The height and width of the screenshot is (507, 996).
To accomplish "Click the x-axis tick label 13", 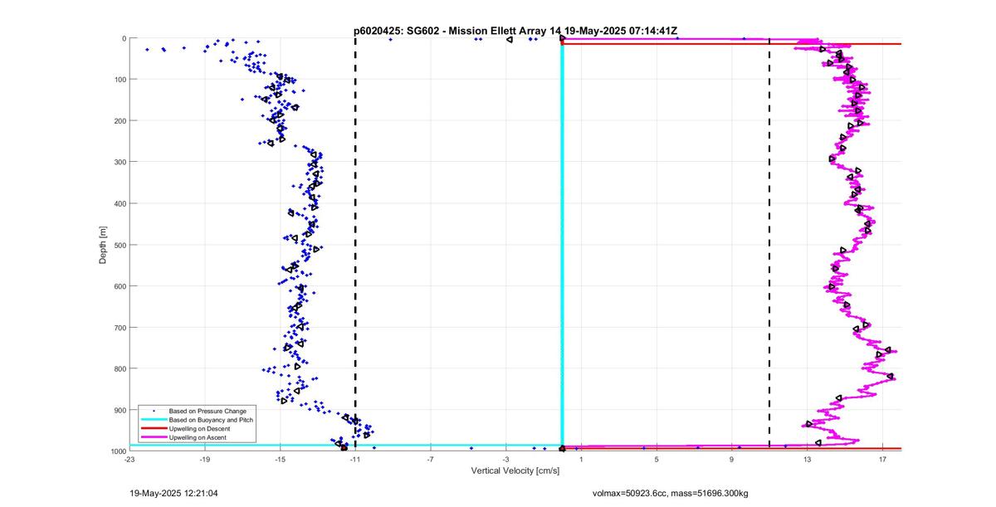I will (807, 458).
